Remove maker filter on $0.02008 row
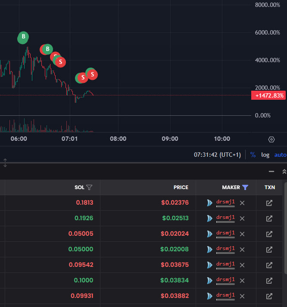 click(x=242, y=250)
